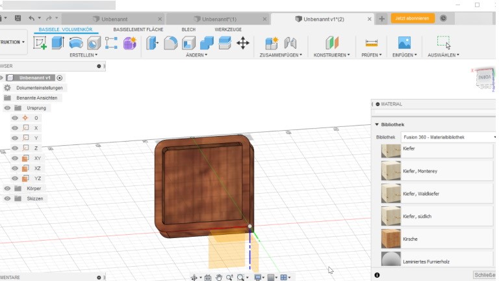Click the Extrude tool icon
Viewport: 499px width, 281px height.
pyautogui.click(x=58, y=43)
